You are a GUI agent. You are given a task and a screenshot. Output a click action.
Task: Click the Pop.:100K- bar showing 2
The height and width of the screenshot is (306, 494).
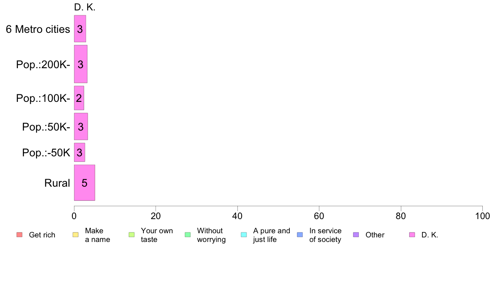(x=79, y=98)
